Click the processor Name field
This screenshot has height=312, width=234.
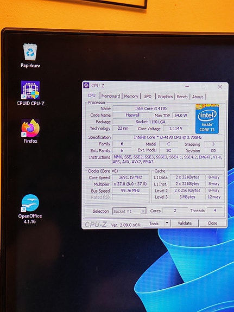151,109
